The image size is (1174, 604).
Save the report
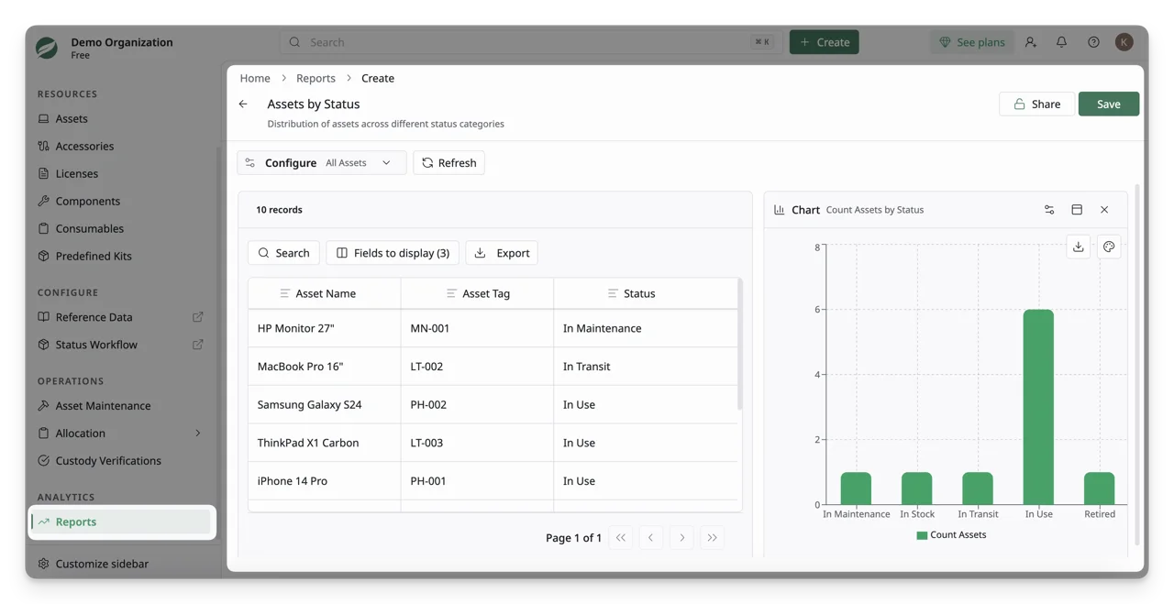[1109, 104]
